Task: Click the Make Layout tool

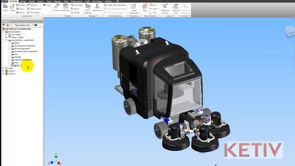Action: [x=34, y=9]
